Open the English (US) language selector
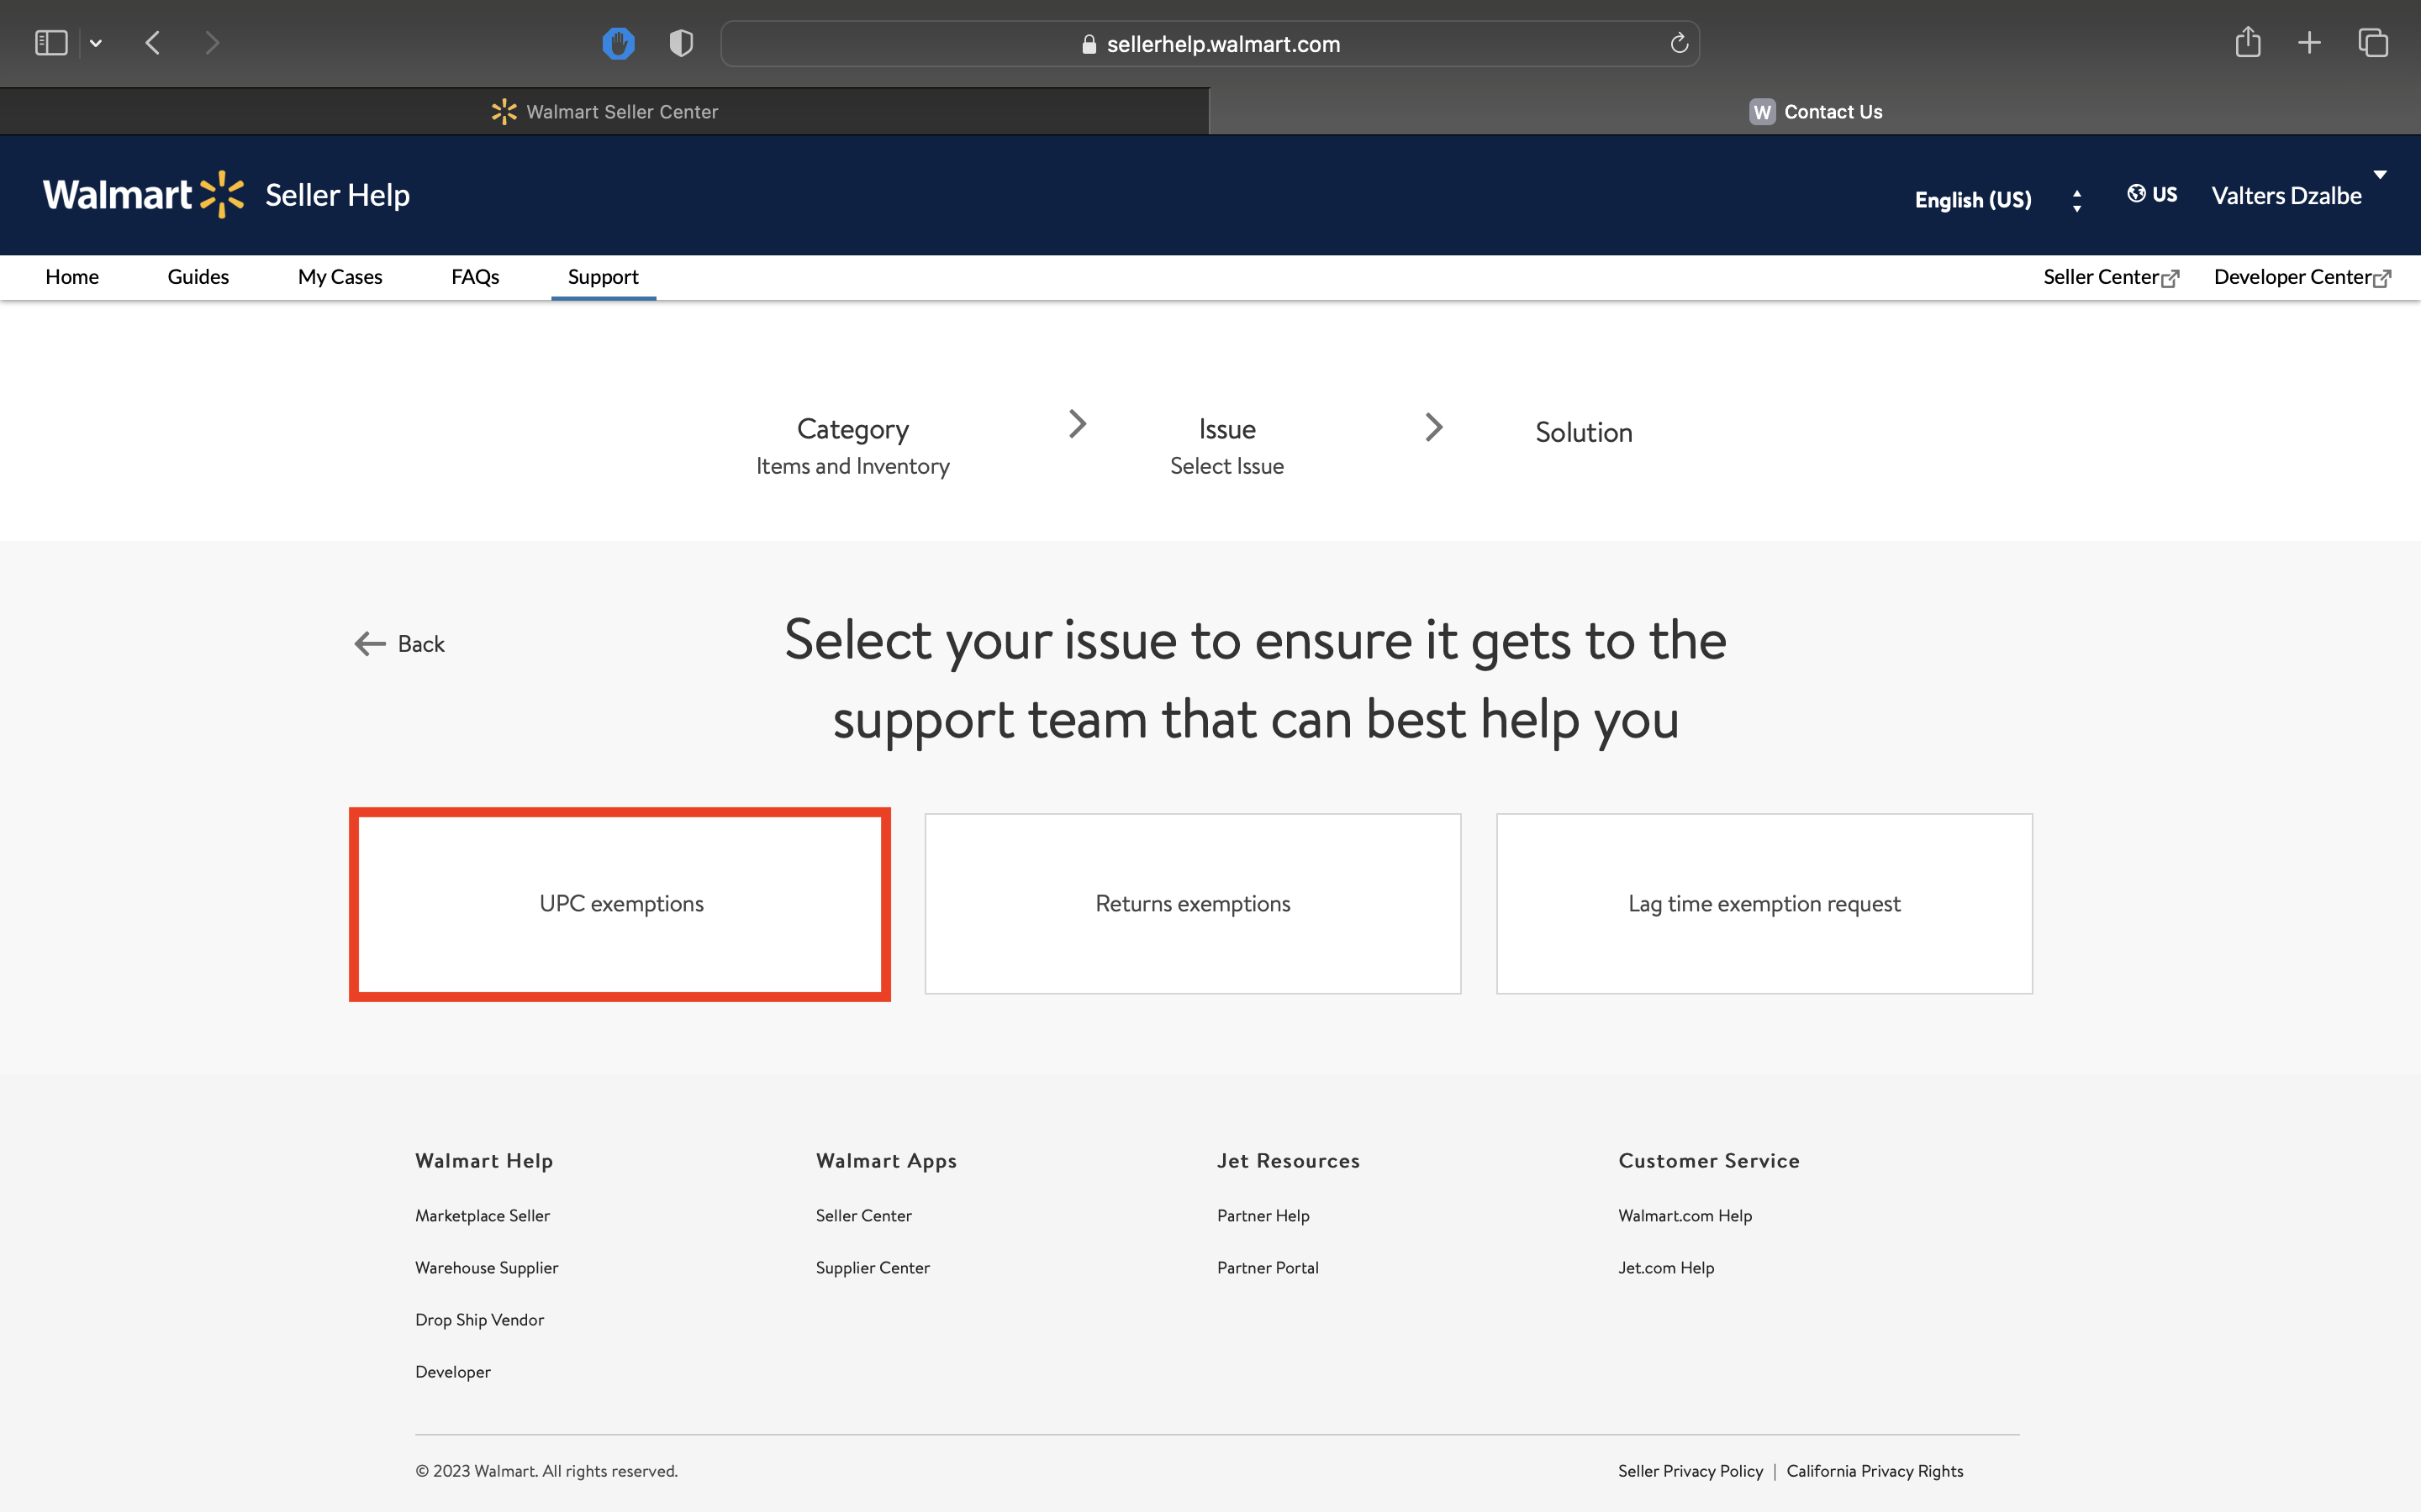The image size is (2421, 1512). (1972, 199)
